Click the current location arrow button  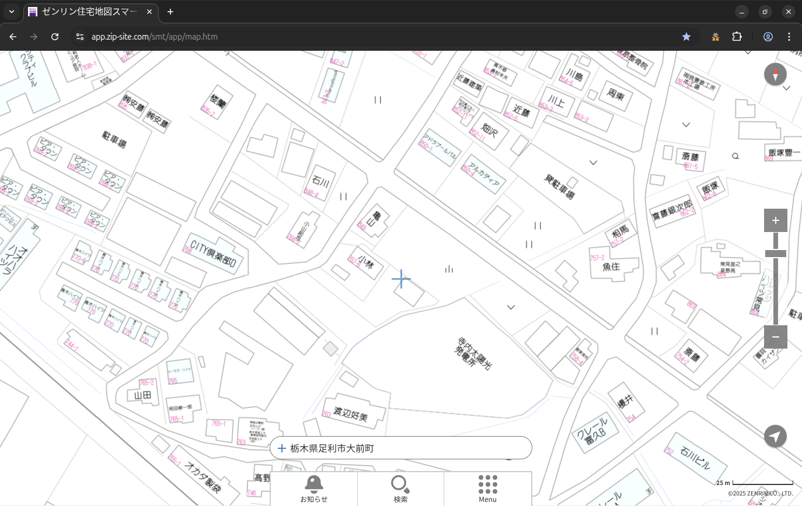coord(775,436)
